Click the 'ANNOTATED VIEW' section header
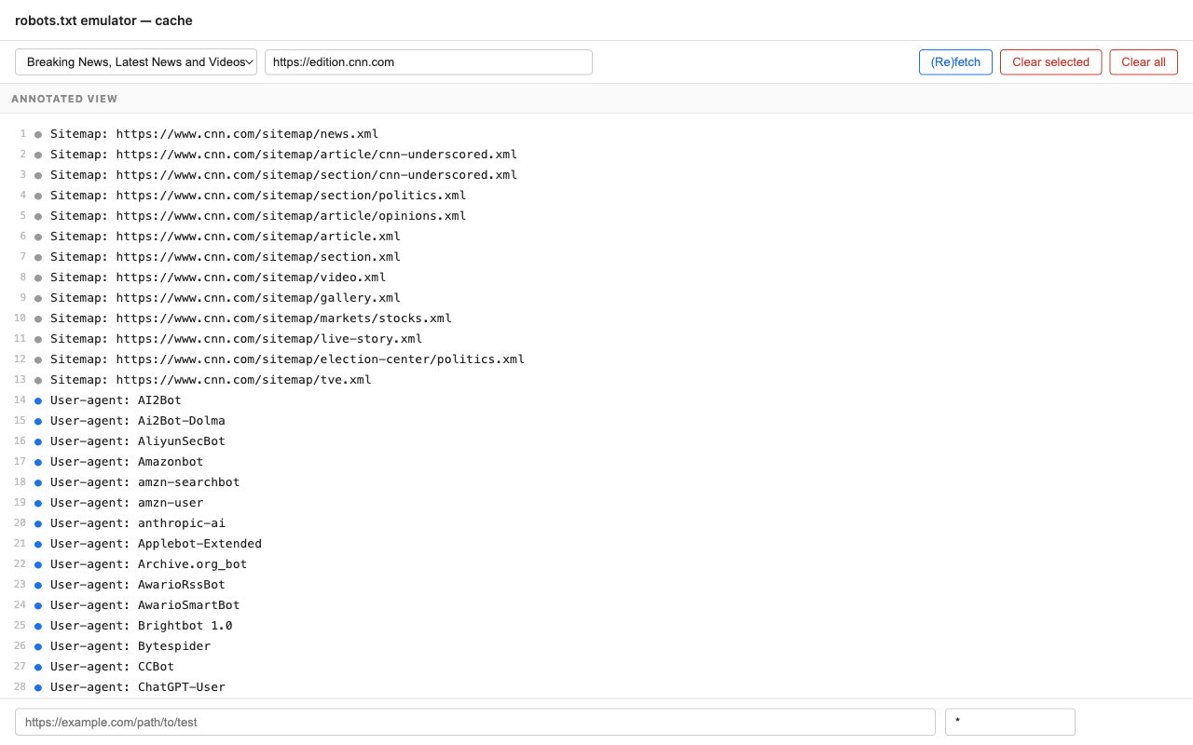Image resolution: width=1193 pixels, height=745 pixels. (x=64, y=99)
